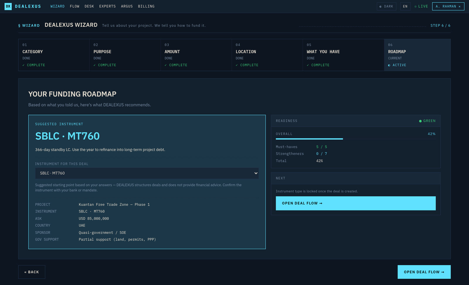Sign out with the A. RAHMAN button

(x=448, y=6)
